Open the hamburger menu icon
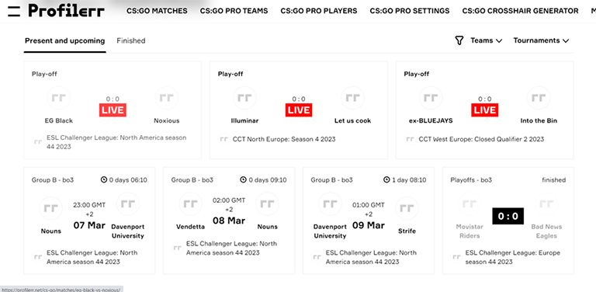 14,11
